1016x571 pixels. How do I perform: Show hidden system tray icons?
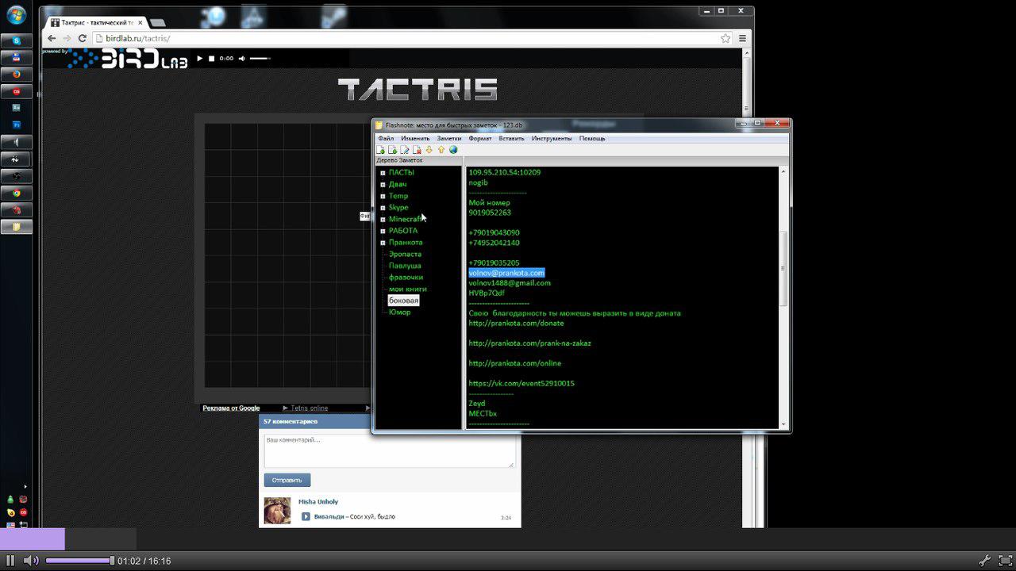[x=25, y=486]
